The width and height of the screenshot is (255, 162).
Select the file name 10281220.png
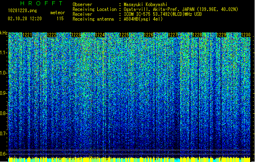click(23, 11)
